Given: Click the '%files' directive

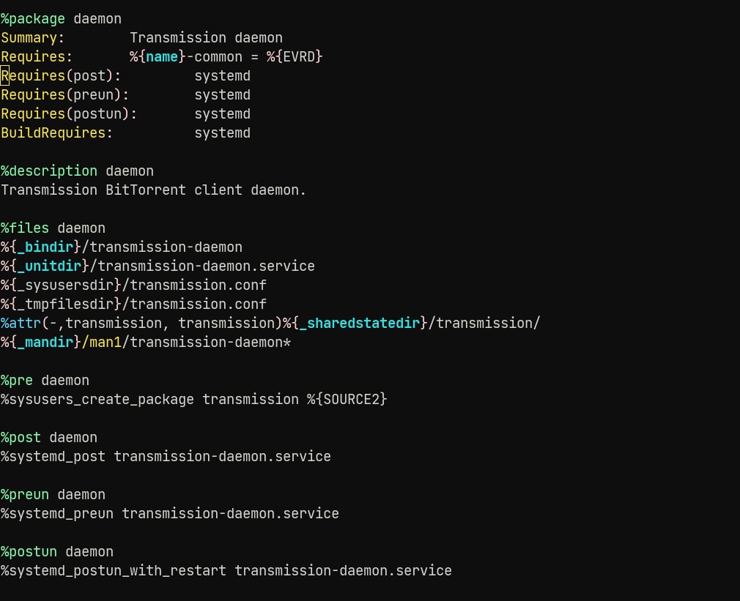Looking at the screenshot, I should [25, 228].
